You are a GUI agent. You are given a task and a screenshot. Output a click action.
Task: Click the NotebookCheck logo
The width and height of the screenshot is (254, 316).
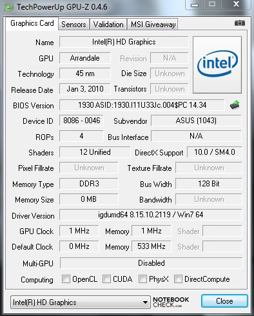click(x=171, y=302)
